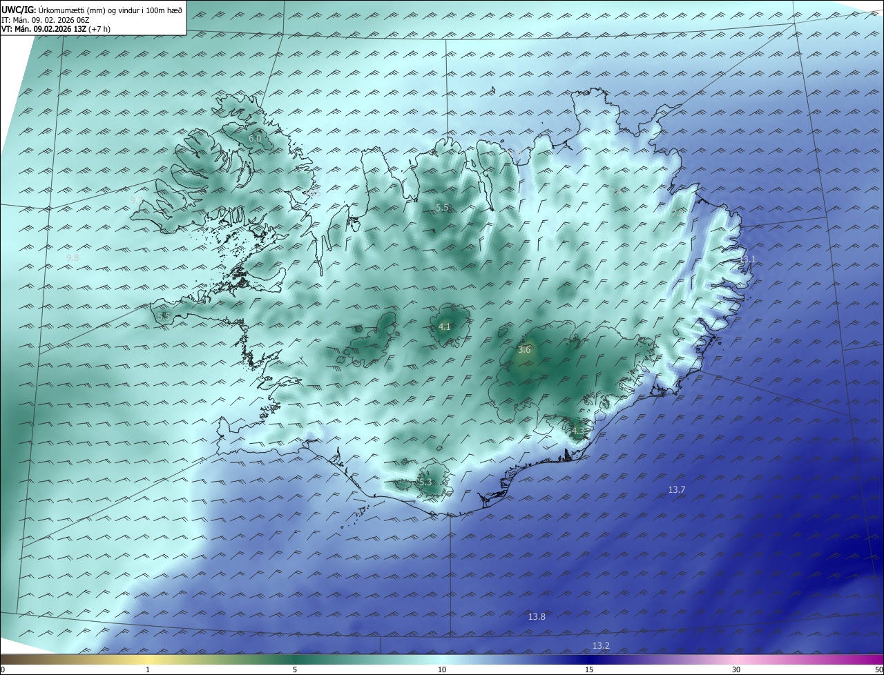Click the 9.8 value label

coord(73,257)
